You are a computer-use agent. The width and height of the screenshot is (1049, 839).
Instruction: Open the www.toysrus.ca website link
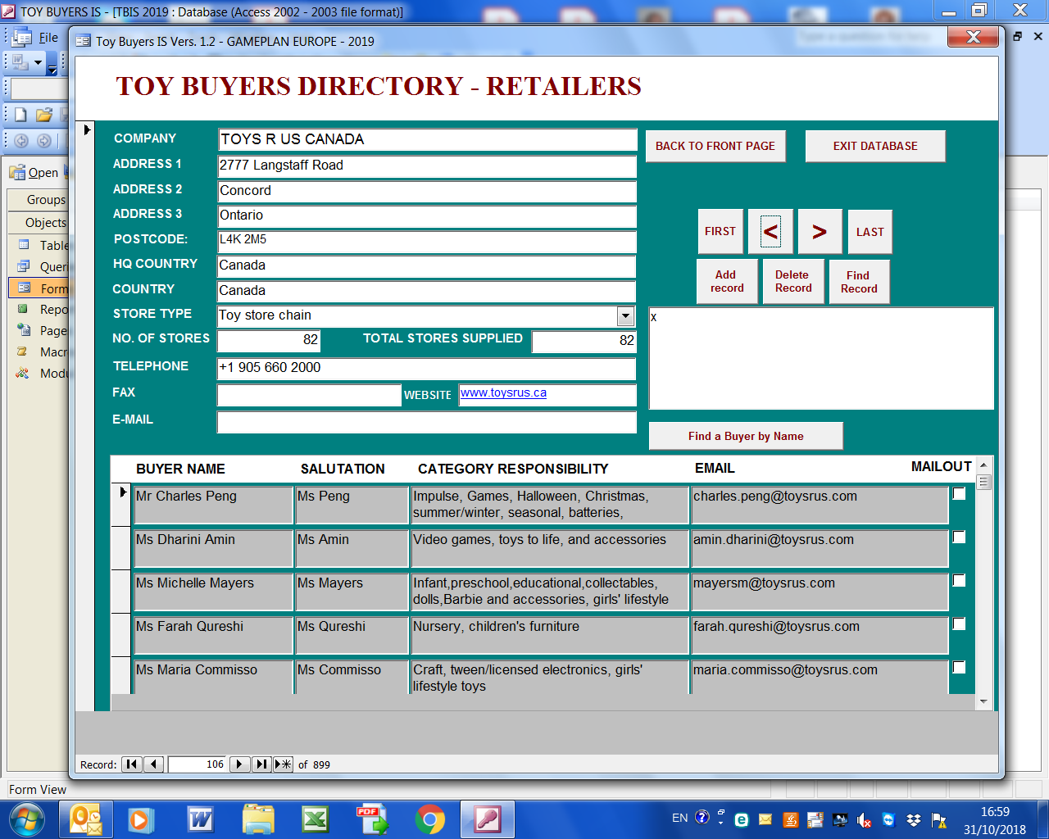point(503,393)
